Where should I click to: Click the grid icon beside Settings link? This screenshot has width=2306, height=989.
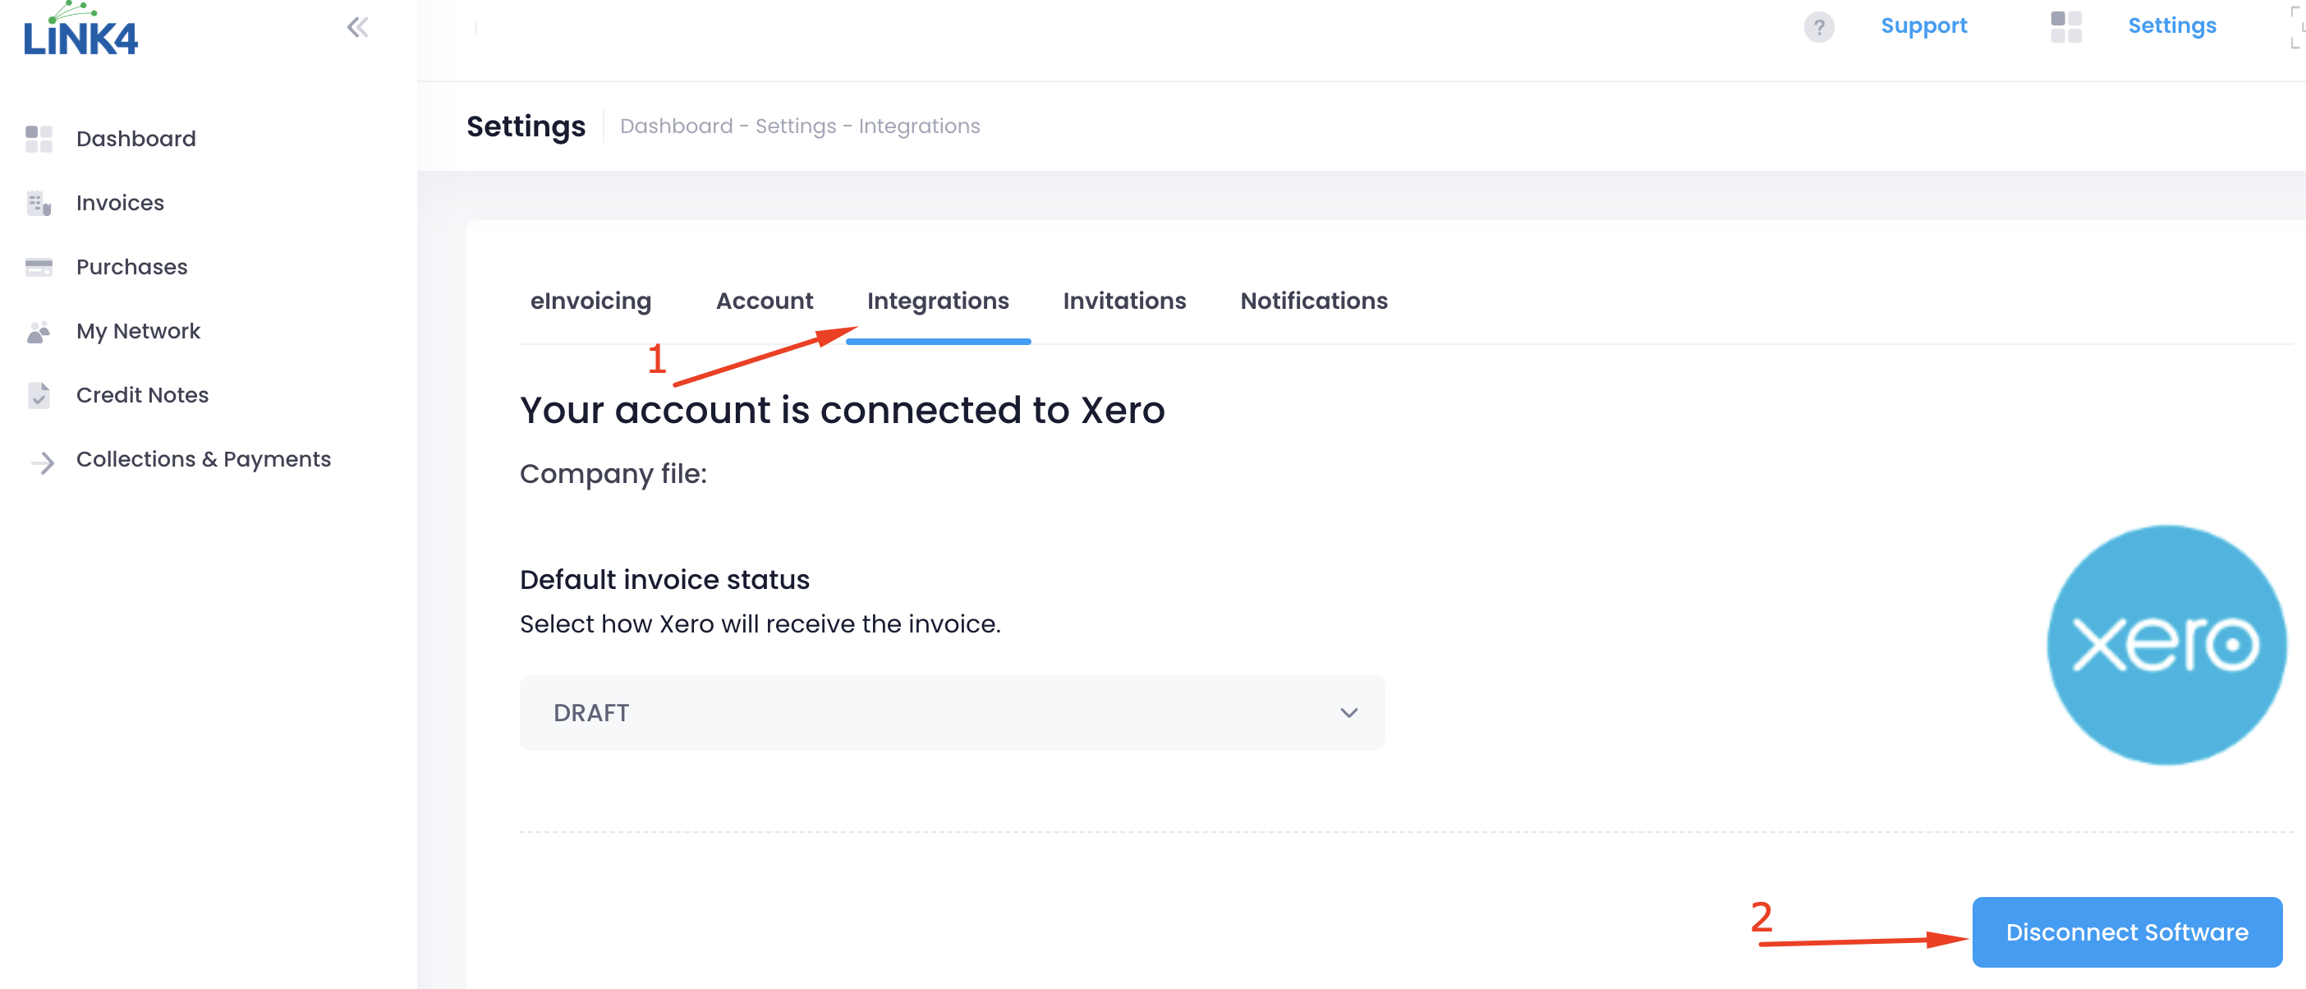tap(2065, 27)
